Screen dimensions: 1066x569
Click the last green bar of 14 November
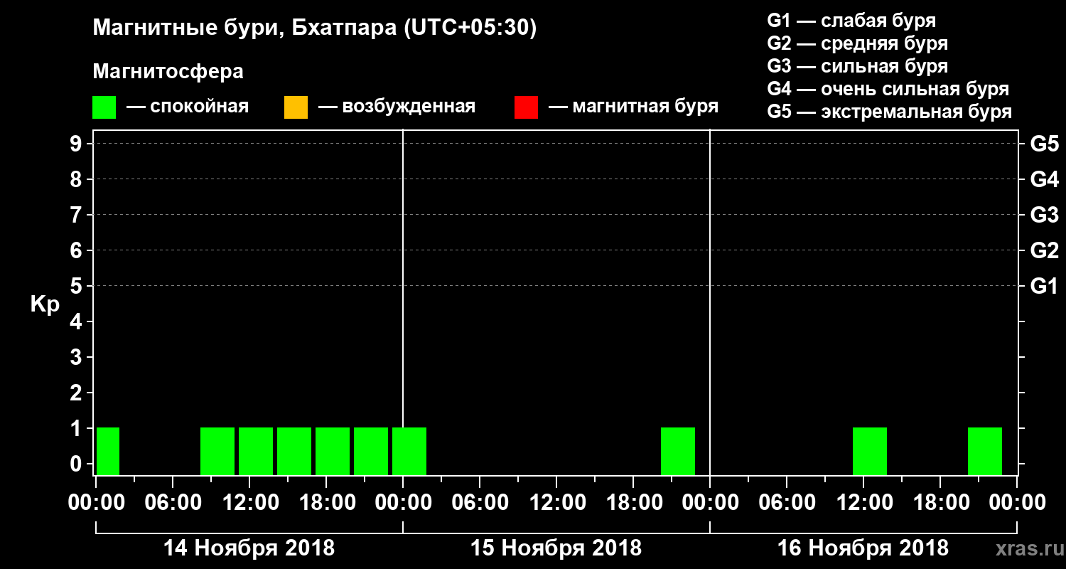[371, 451]
